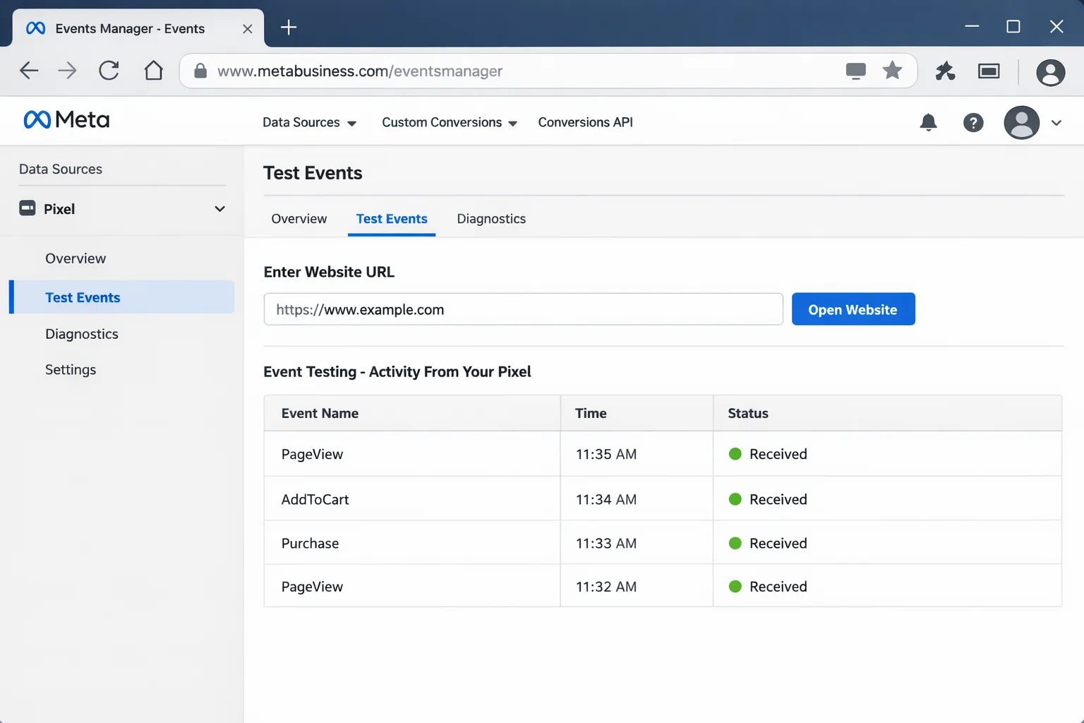Click the Pixel icon in the sidebar
The width and height of the screenshot is (1084, 723).
(27, 208)
